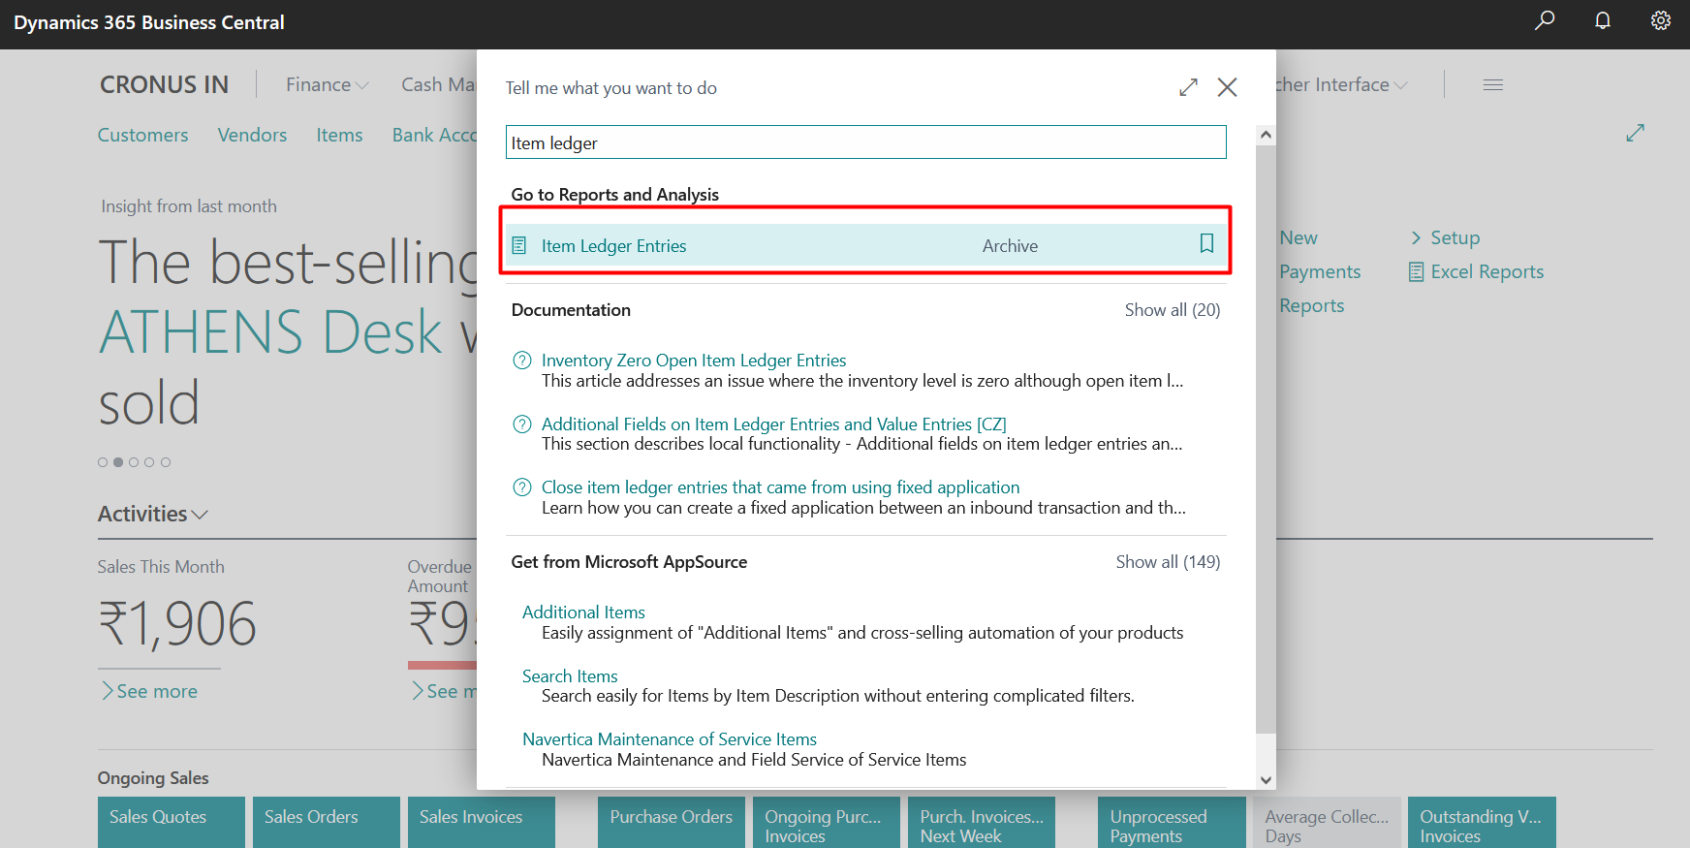The height and width of the screenshot is (848, 1690).
Task: Click the ₹1,906 Sales This Month value
Action: [x=177, y=623]
